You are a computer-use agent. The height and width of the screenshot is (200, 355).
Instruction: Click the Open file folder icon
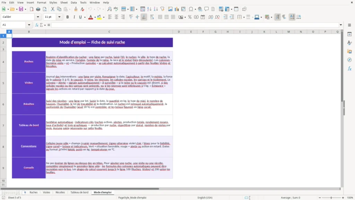click(x=12, y=9)
